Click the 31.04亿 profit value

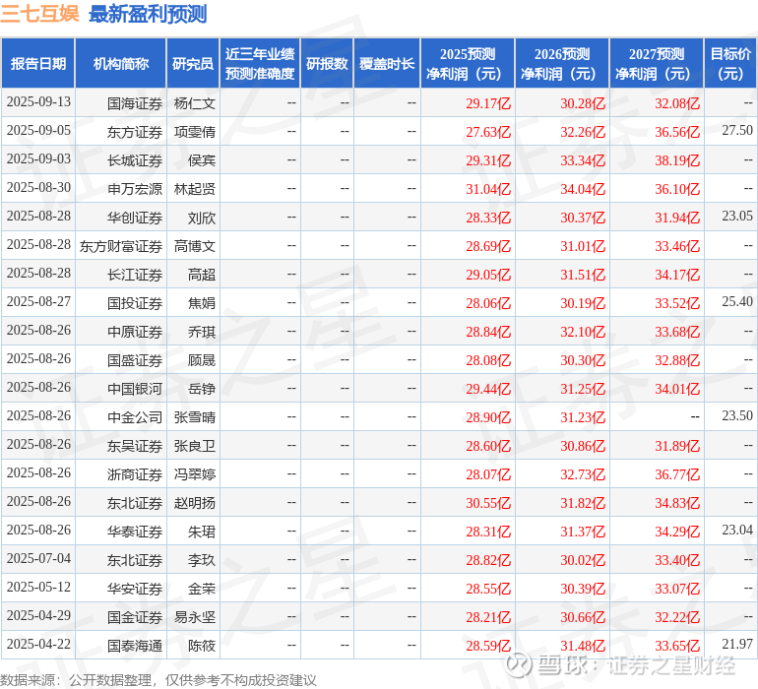click(488, 189)
